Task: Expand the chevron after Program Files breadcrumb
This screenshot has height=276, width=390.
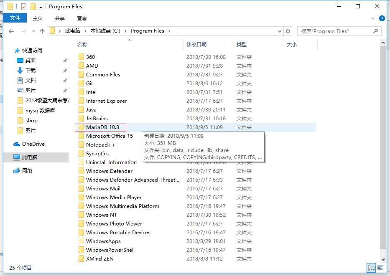Action: point(169,31)
